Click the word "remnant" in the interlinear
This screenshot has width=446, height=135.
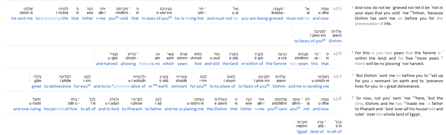179,86
